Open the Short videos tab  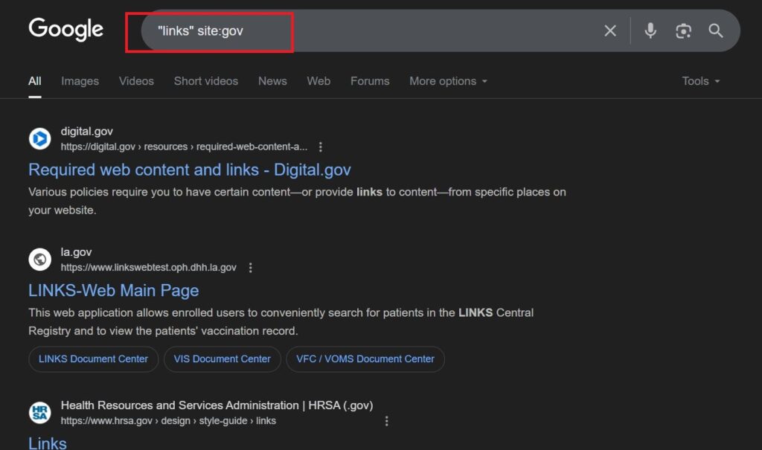click(x=206, y=81)
